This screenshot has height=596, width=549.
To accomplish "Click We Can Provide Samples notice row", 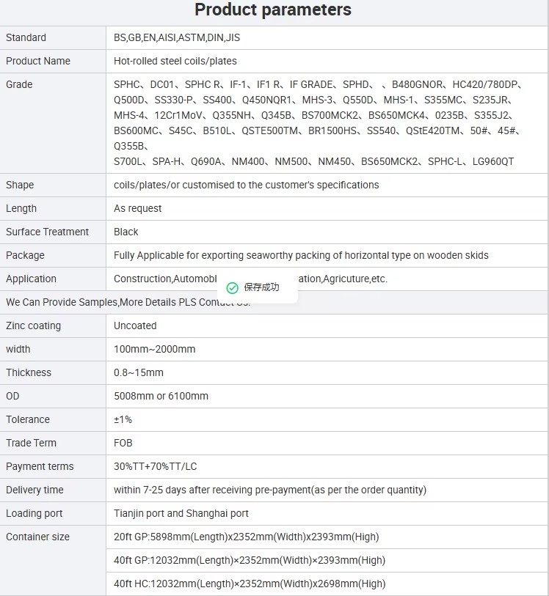I will [274, 303].
